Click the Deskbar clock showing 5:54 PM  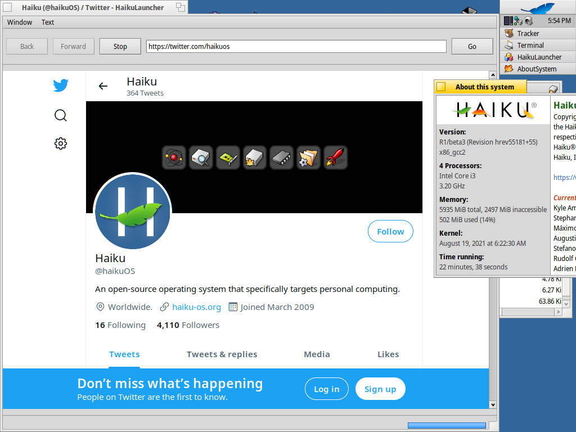tap(559, 21)
